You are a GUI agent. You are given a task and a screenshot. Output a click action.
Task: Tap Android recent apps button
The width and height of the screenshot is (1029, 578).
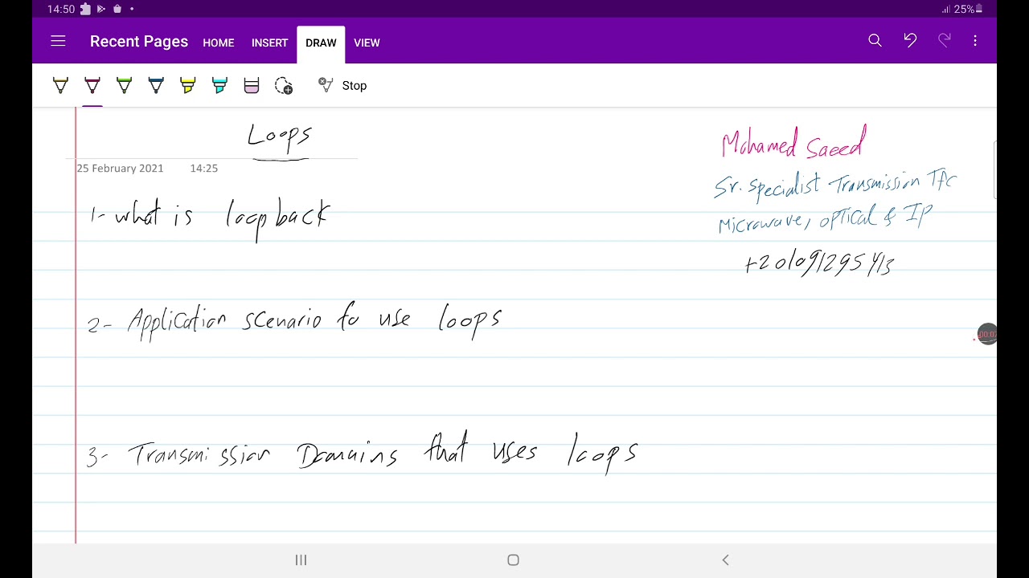click(301, 560)
